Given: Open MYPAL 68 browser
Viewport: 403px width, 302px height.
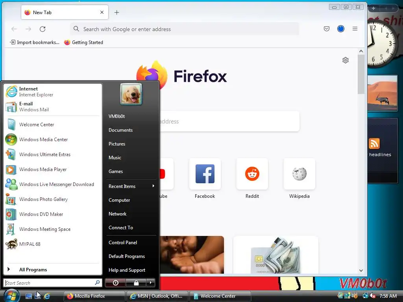Looking at the screenshot, I should 52,244.
